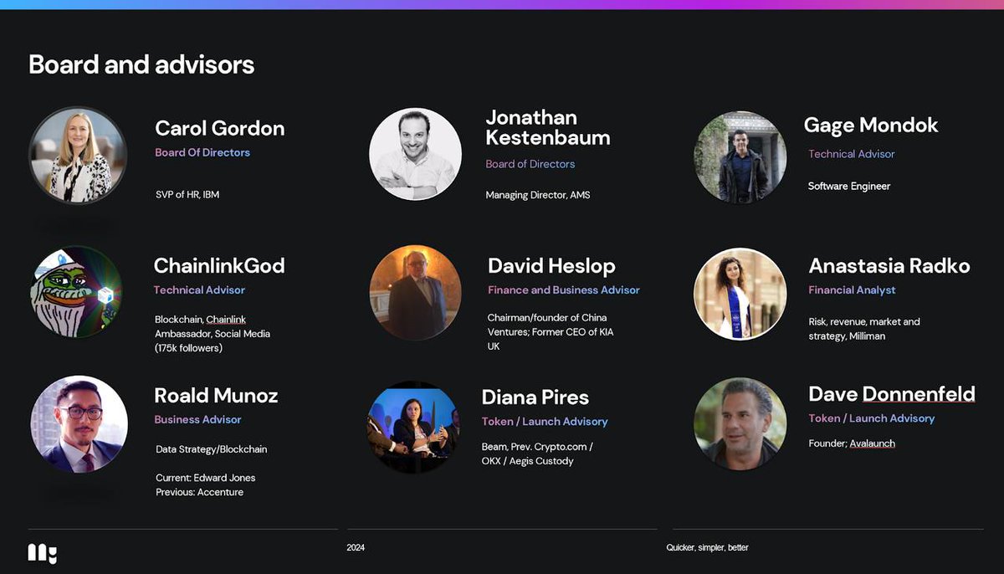The height and width of the screenshot is (574, 1004).
Task: Click the 'Quicker, simpler, better' tagline
Action: (x=707, y=548)
